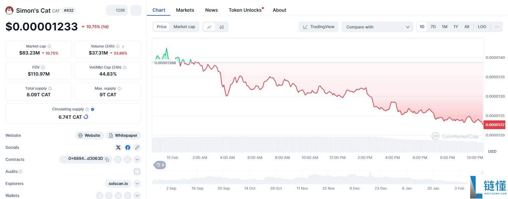This screenshot has height=199, width=508.
Task: Click the TradingView button
Action: point(319,27)
